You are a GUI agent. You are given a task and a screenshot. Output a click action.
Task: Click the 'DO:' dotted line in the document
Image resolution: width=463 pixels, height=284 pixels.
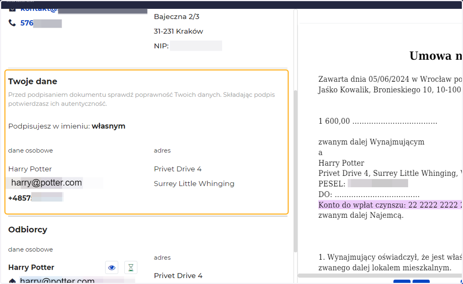coord(369,194)
